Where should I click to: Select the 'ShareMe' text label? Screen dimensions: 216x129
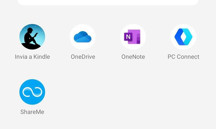click(32, 112)
